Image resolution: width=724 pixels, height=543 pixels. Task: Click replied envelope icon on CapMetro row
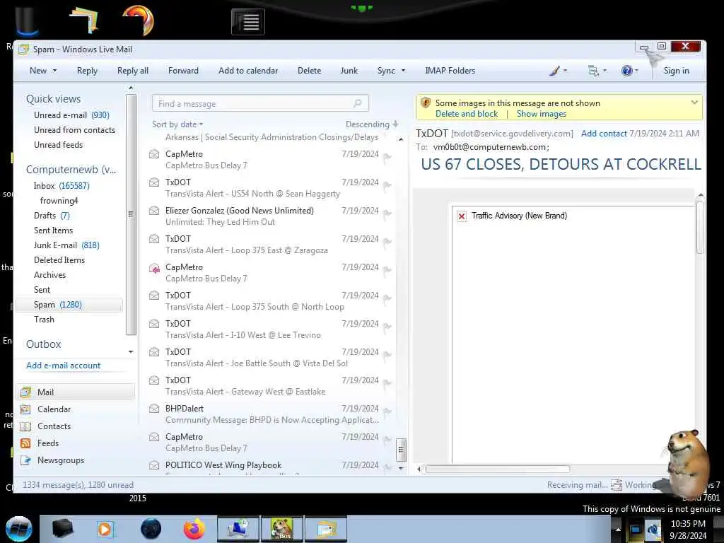coord(154,268)
